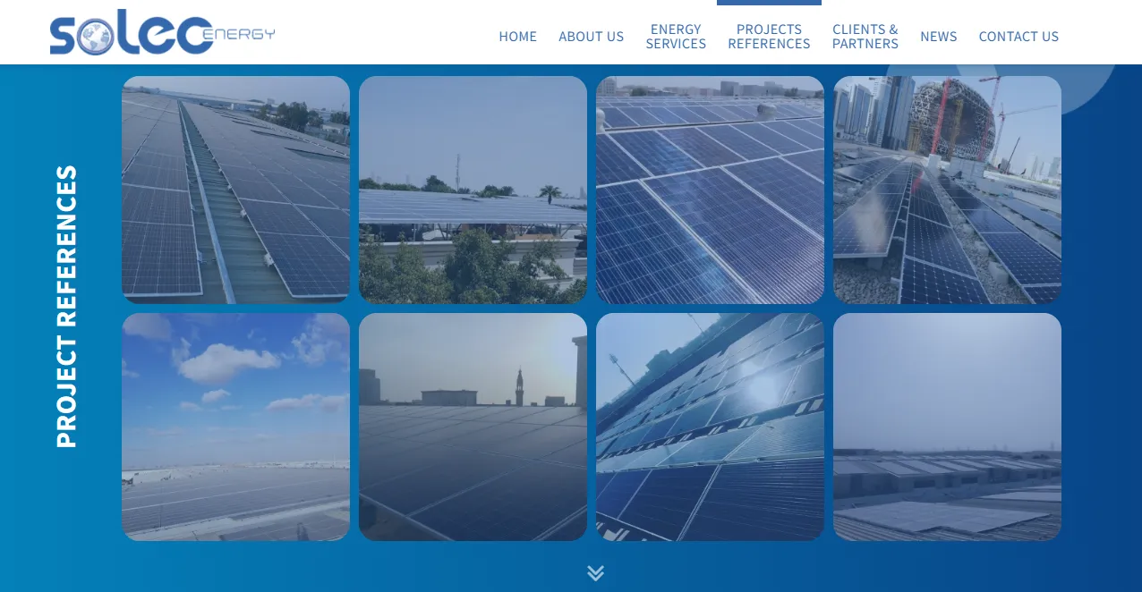
Task: Open the first rooftop solar panel photo
Action: click(235, 189)
